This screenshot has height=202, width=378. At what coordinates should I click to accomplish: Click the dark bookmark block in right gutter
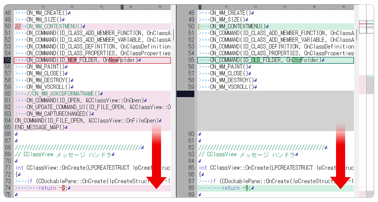185,94
